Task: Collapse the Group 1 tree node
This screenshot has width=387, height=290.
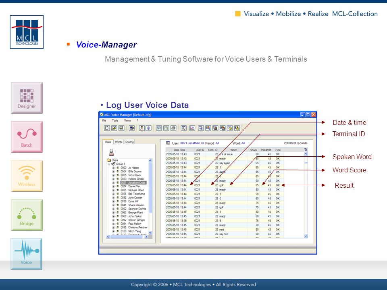Action: point(109,164)
